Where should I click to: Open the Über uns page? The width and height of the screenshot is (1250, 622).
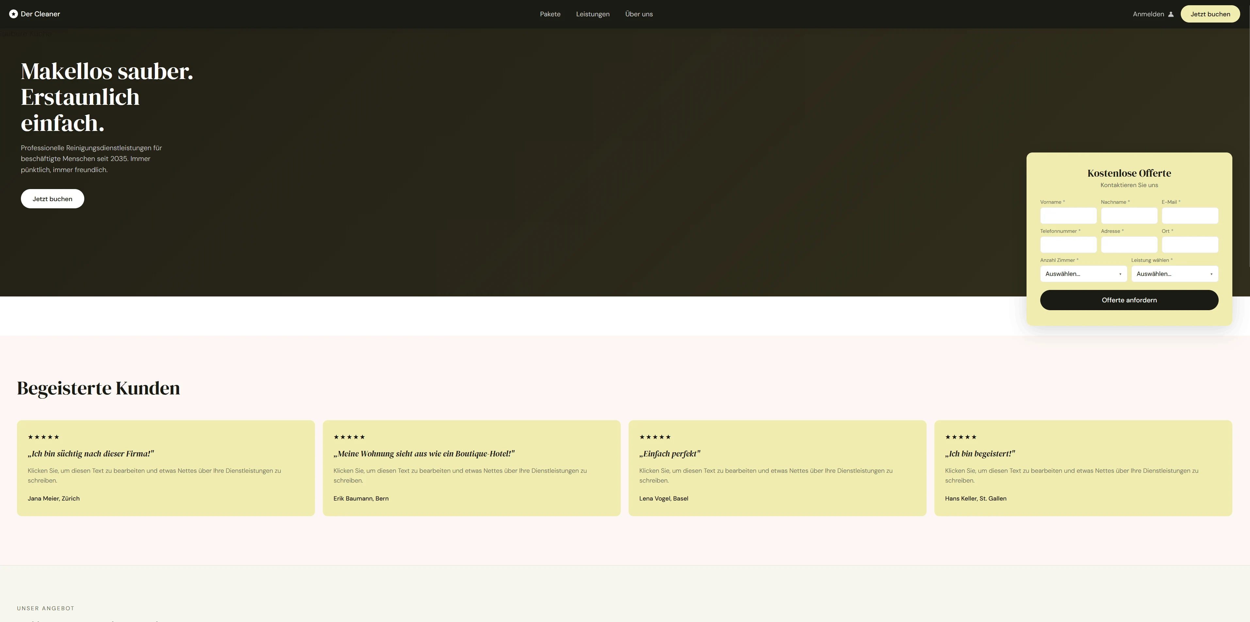point(639,14)
